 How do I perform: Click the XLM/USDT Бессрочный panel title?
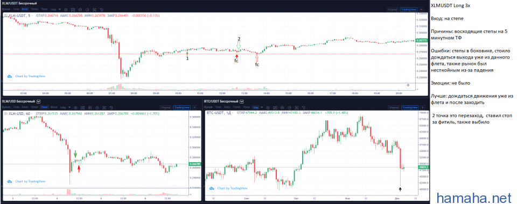tap(19, 3)
